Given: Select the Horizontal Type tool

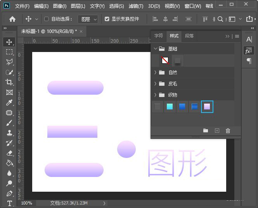Looking at the screenshot, I should [x=10, y=203].
